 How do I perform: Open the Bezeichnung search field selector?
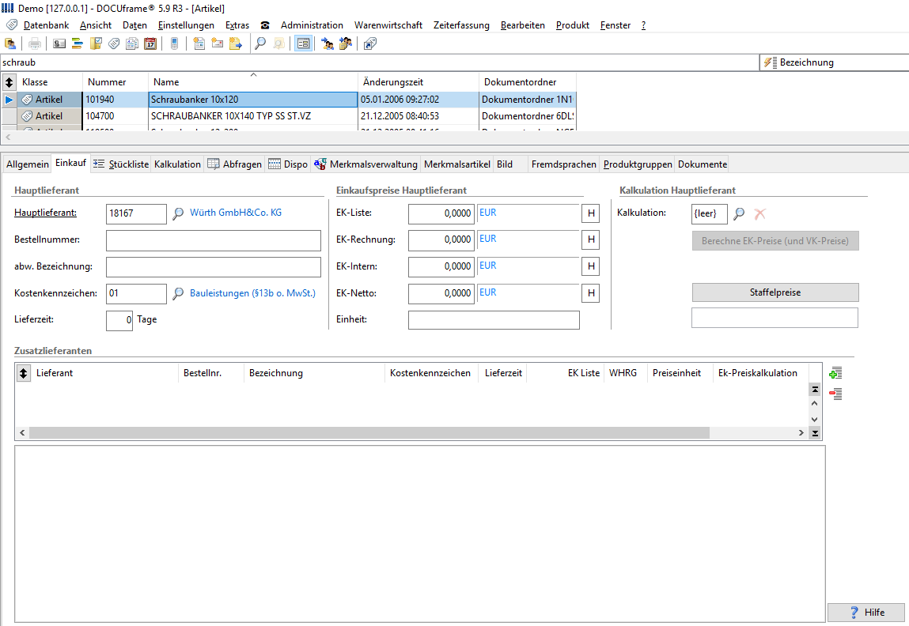pyautogui.click(x=834, y=62)
